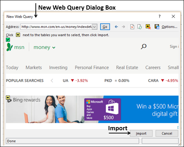Click the Microsoft $500 gift card image
This screenshot has width=184, height=147.
click(103, 110)
